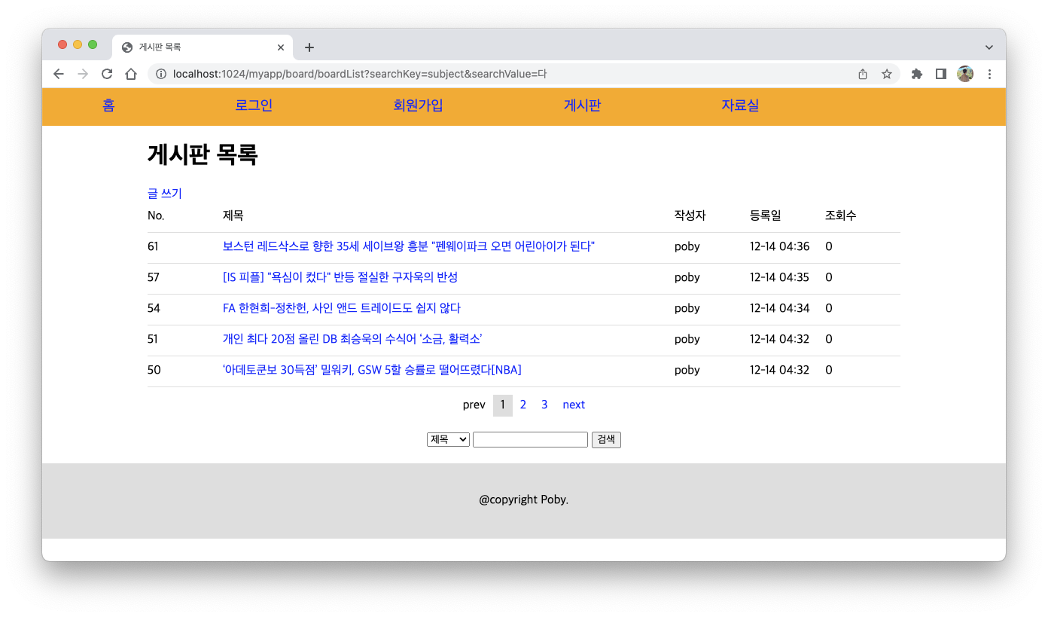Click post number 61 cell
The image size is (1048, 617).
click(154, 246)
